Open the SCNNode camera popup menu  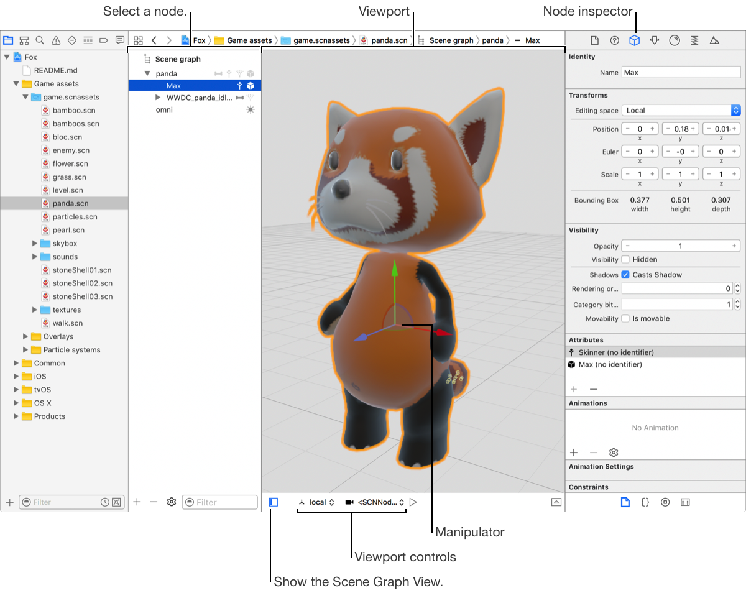pyautogui.click(x=375, y=502)
